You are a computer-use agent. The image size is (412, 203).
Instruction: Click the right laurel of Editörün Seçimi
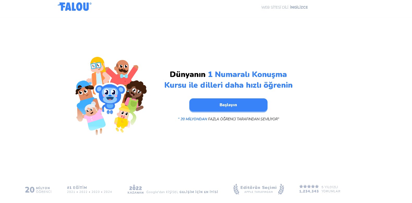[x=281, y=189]
